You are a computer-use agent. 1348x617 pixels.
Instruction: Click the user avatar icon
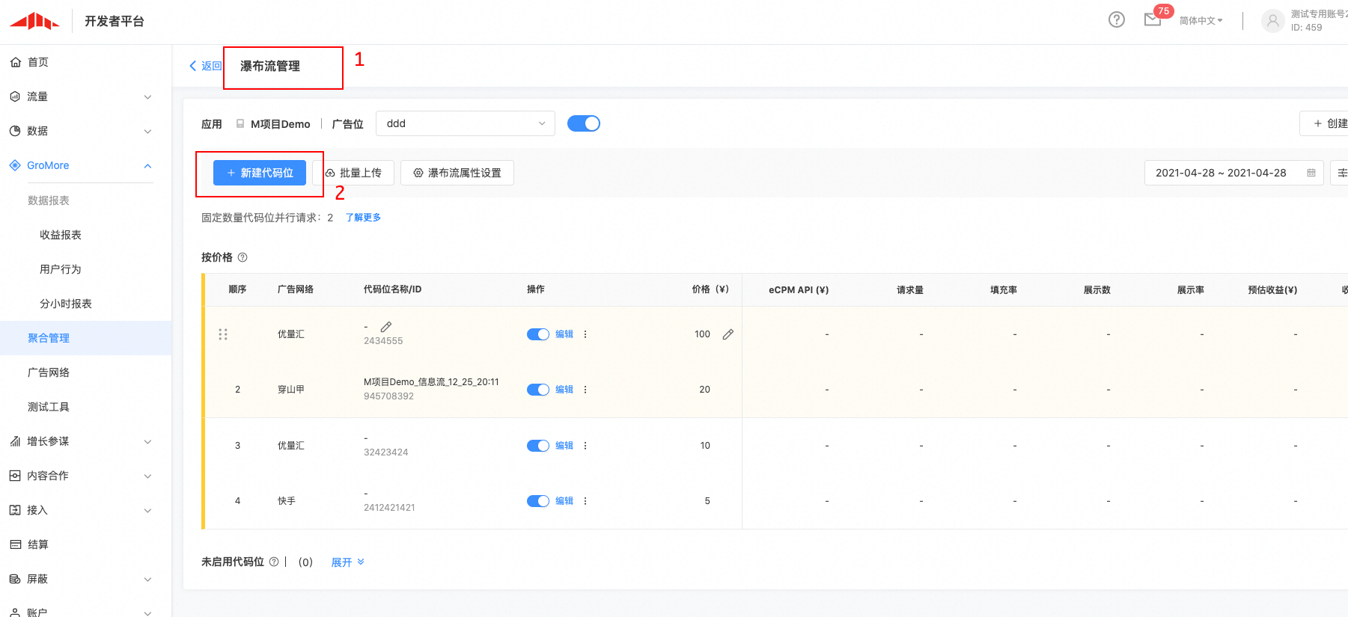(1272, 20)
